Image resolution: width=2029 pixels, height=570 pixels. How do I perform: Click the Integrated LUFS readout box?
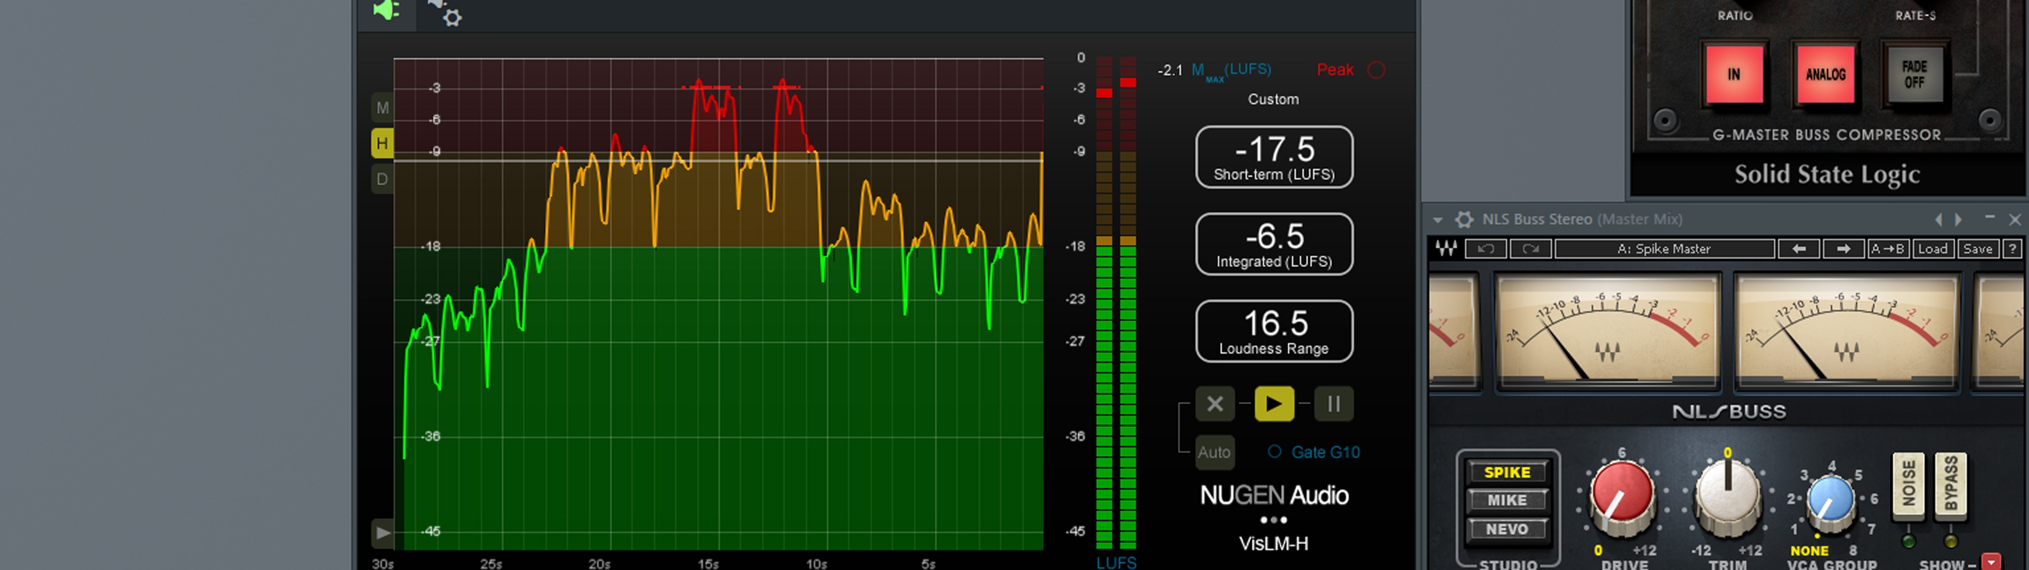pyautogui.click(x=1273, y=244)
